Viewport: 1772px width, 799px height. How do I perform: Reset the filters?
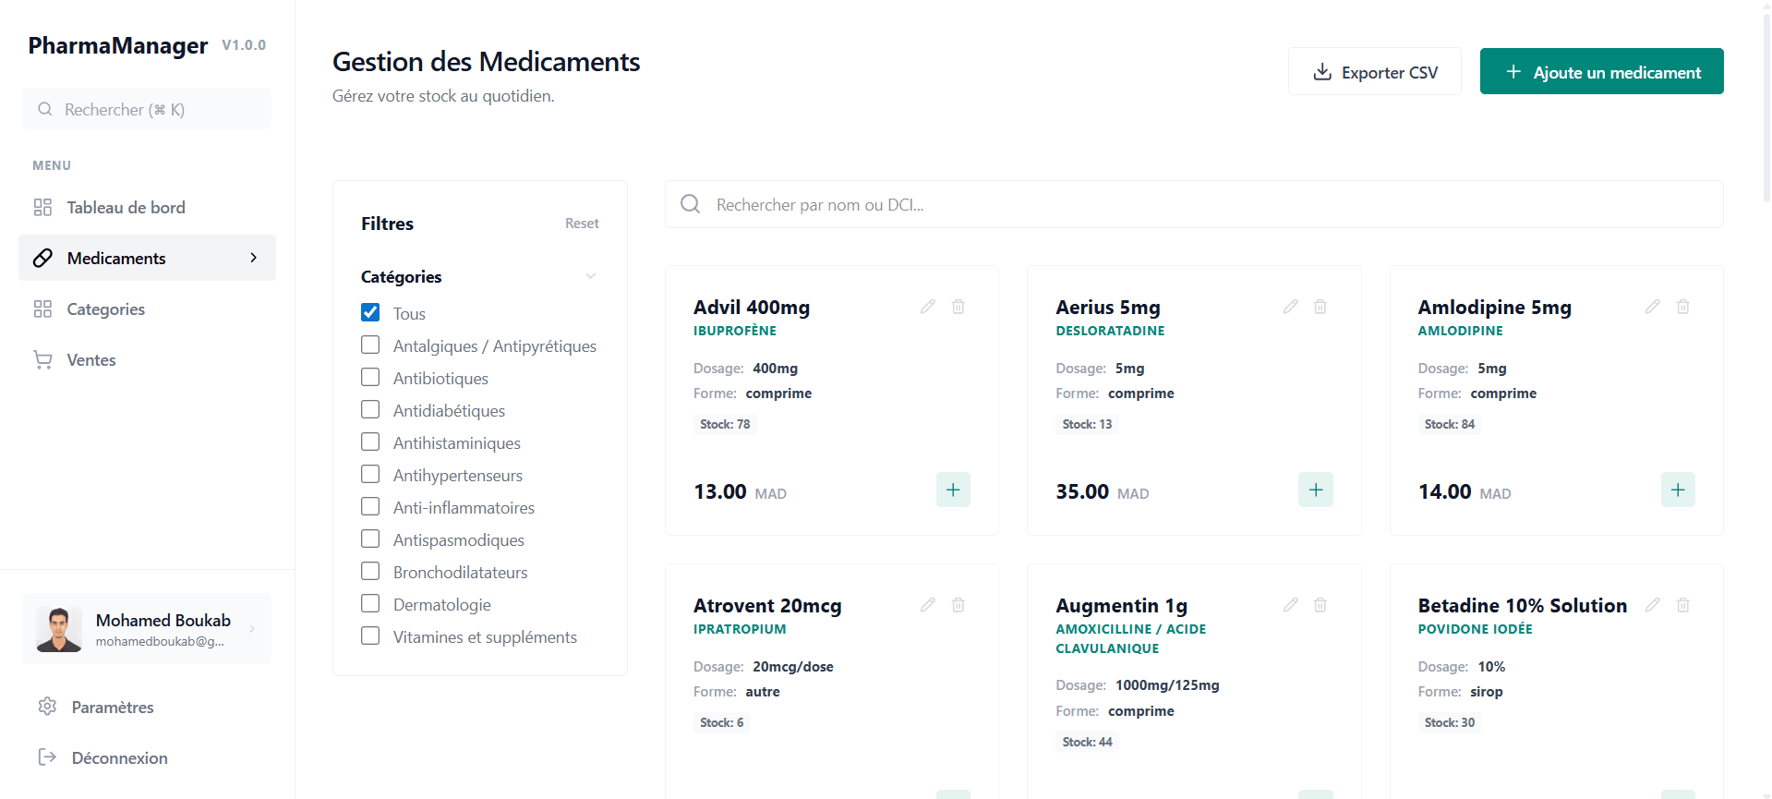click(x=582, y=224)
